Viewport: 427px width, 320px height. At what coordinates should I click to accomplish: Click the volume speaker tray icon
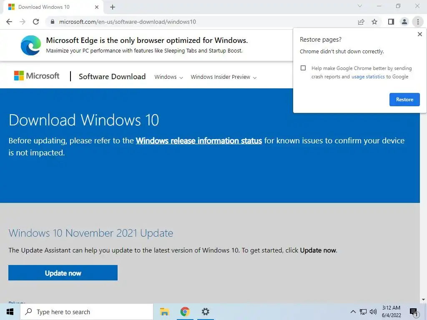click(x=373, y=312)
